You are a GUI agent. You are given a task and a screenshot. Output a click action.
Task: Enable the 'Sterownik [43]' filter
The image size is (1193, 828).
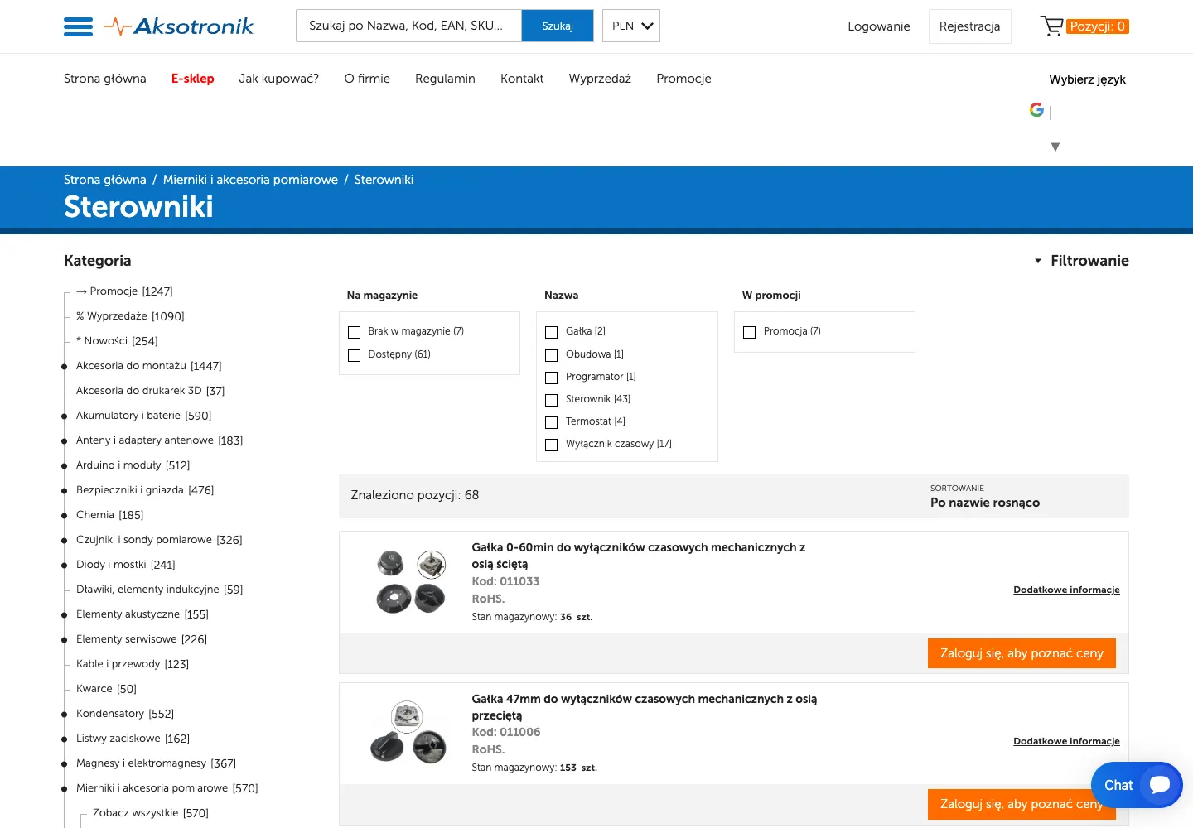pyautogui.click(x=552, y=400)
